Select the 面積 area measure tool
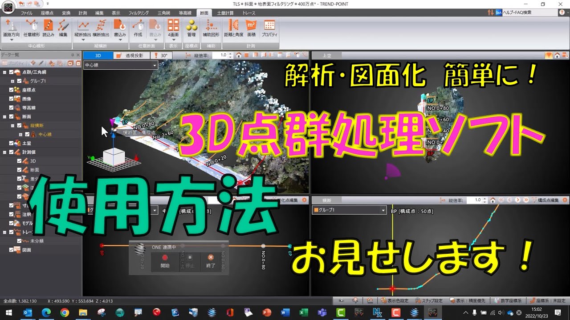Viewport: 570px width, 320px height. [251, 28]
